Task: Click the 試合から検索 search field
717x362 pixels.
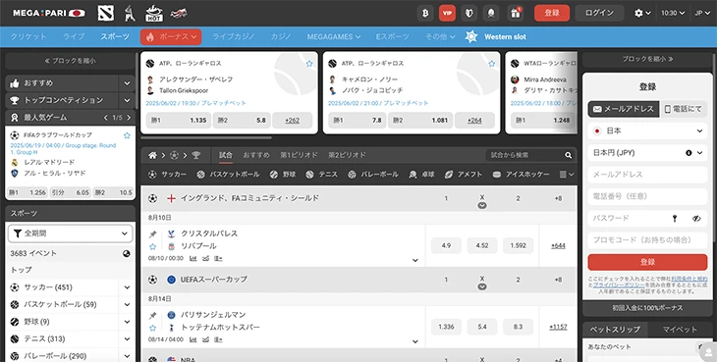Action: click(x=524, y=155)
